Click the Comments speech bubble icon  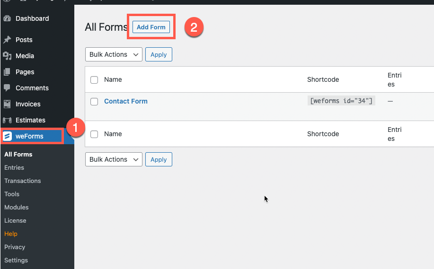[x=7, y=88]
